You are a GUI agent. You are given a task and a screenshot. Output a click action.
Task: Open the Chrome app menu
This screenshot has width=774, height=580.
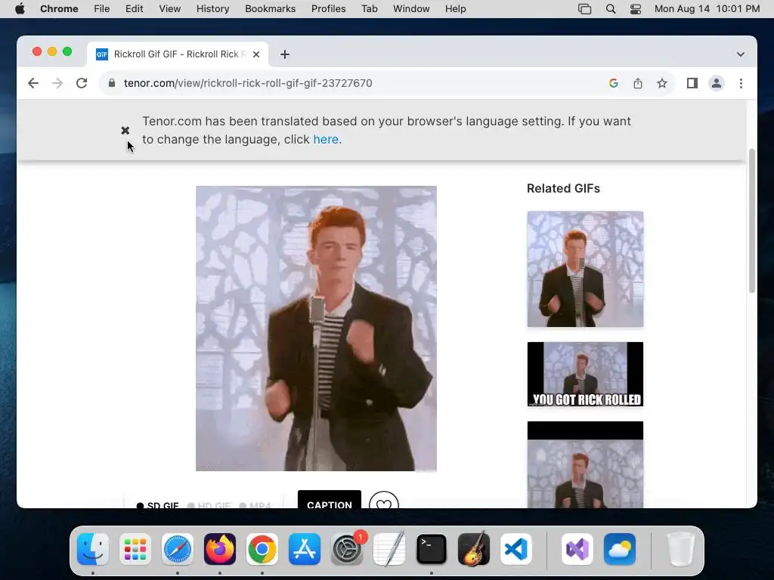click(59, 9)
